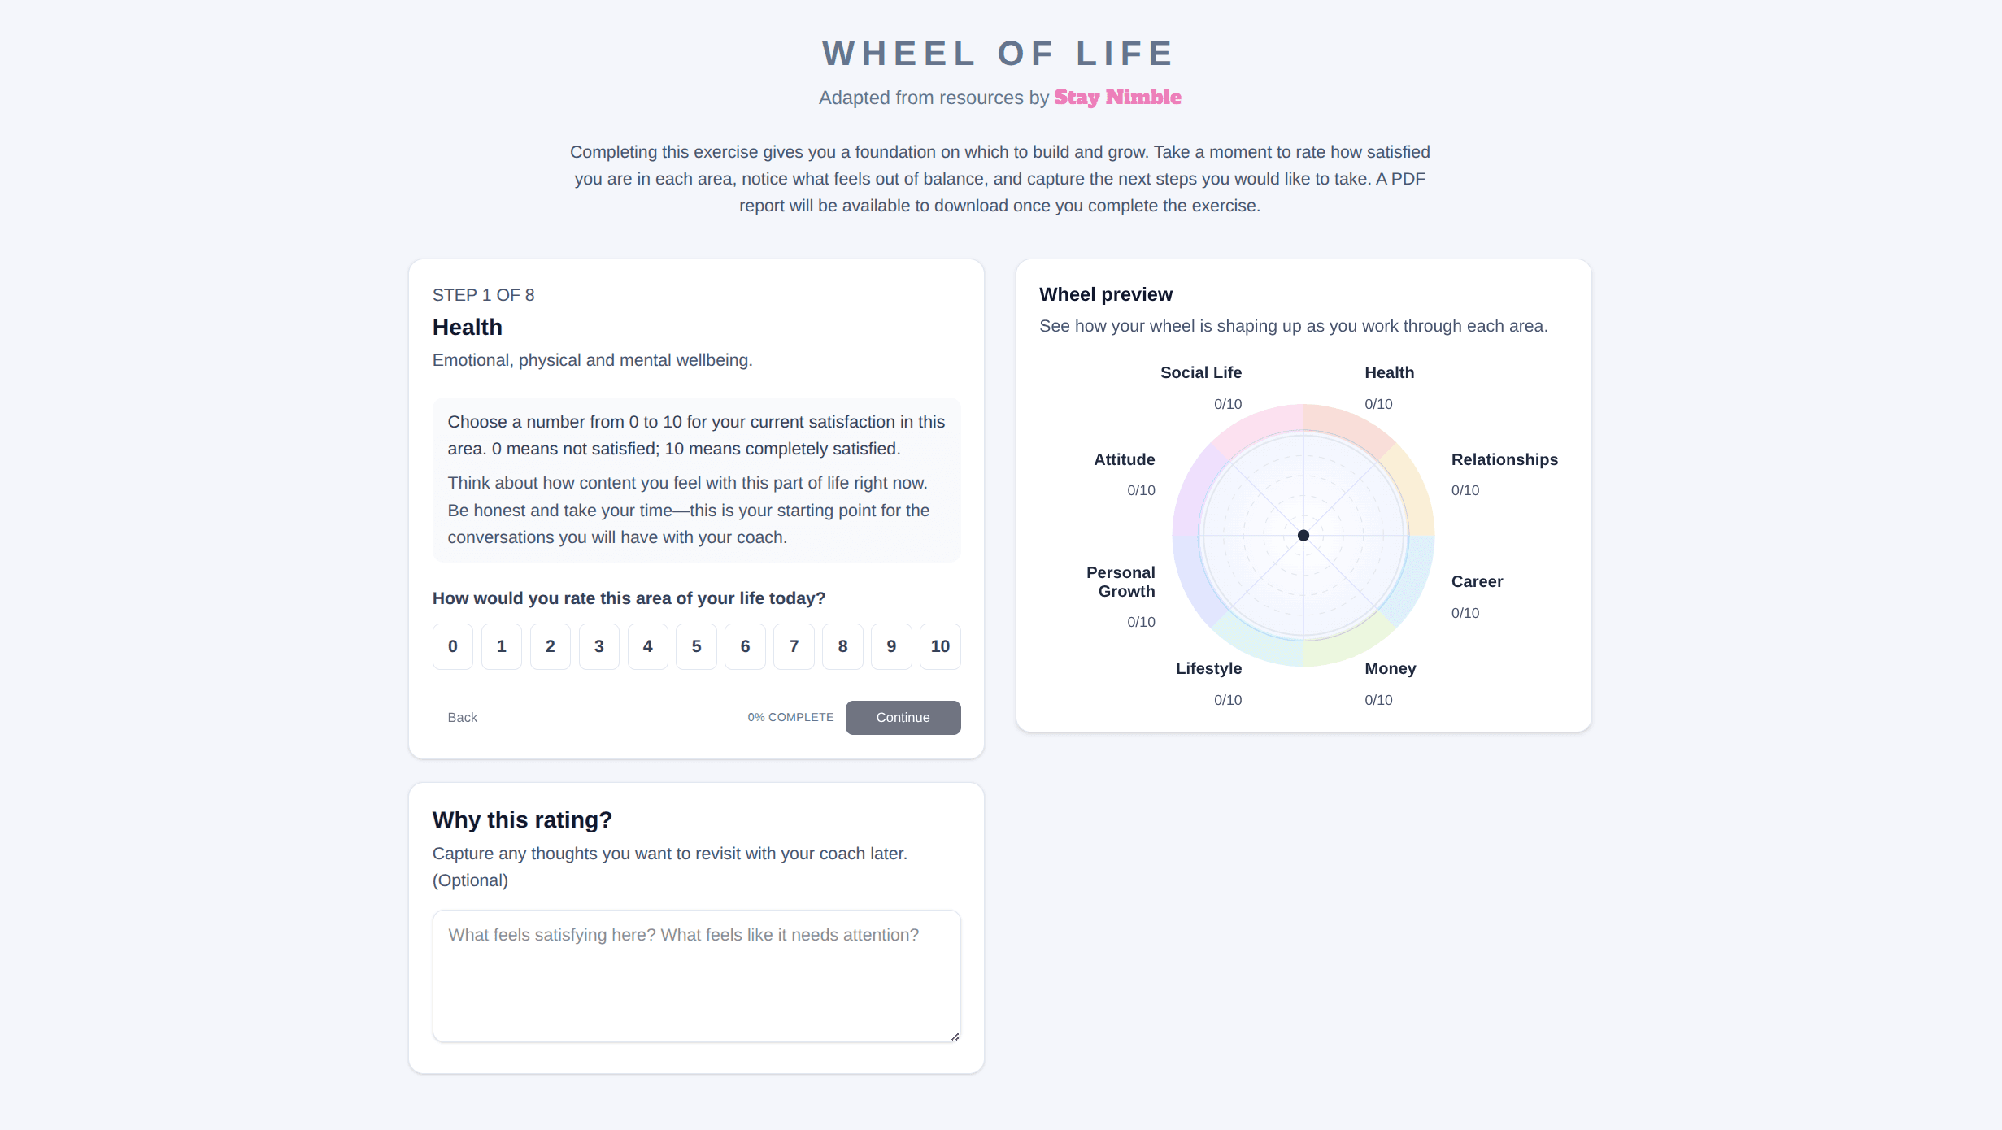Click the Back link

pyautogui.click(x=462, y=717)
